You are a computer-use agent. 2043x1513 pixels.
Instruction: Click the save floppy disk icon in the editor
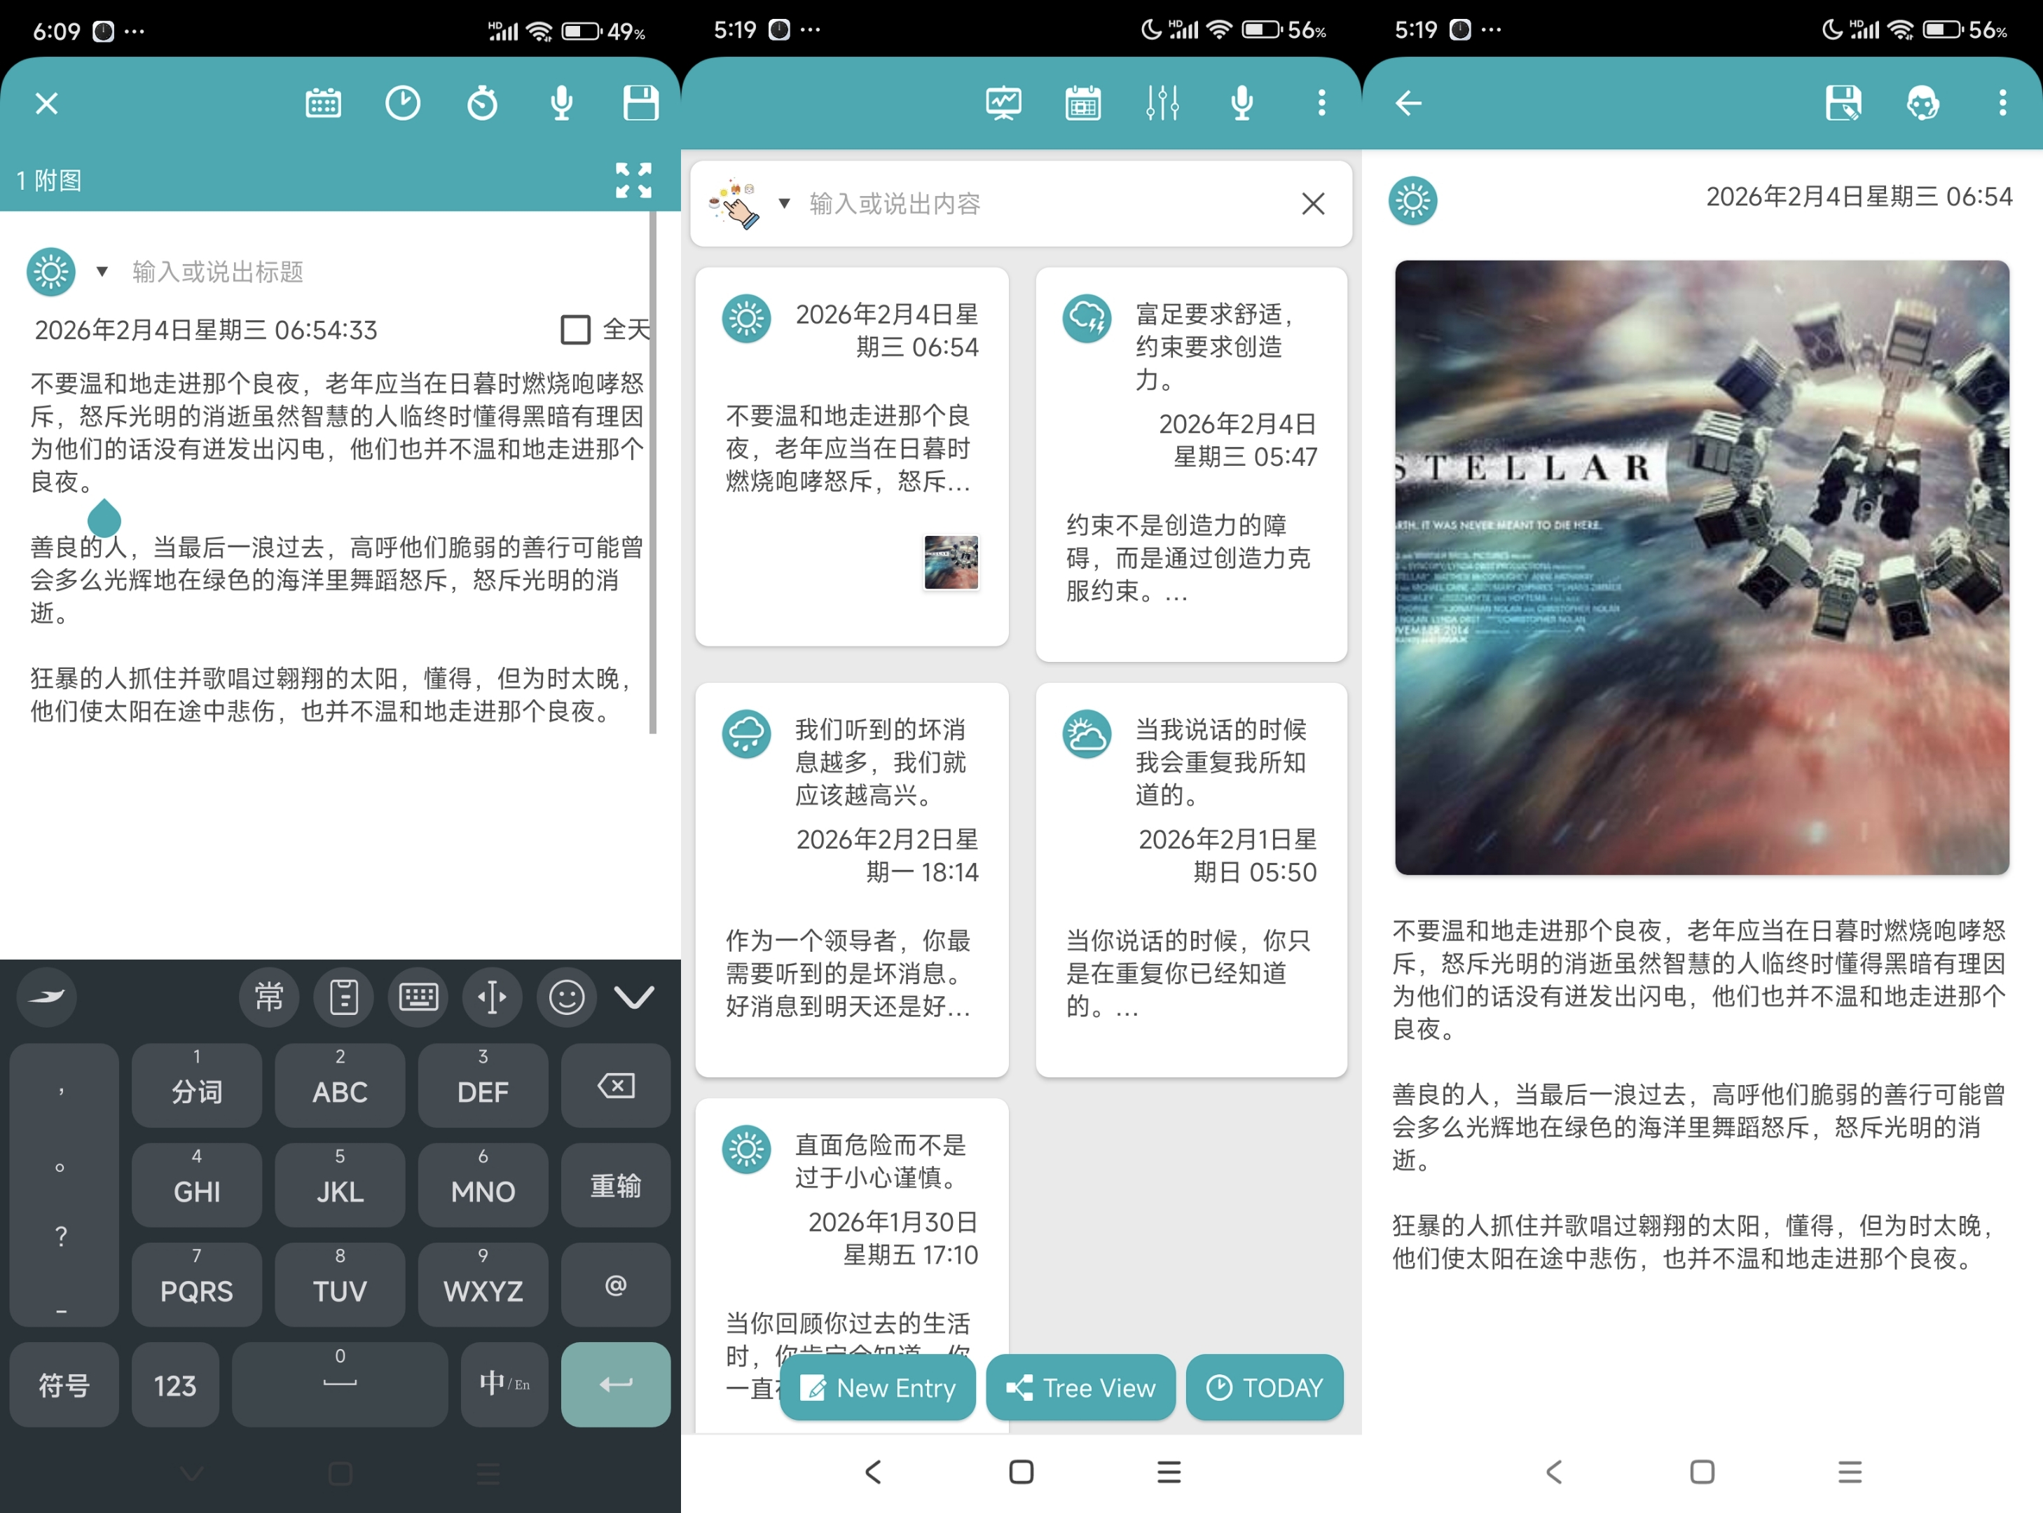[640, 104]
